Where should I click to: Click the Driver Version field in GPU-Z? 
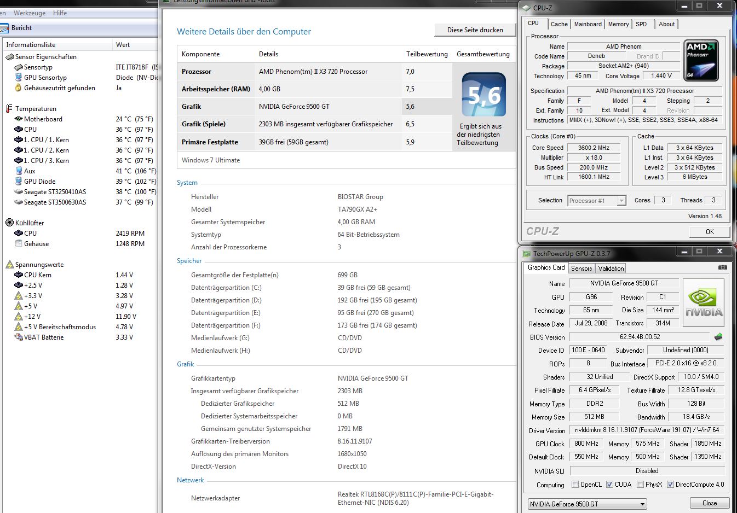tap(647, 430)
